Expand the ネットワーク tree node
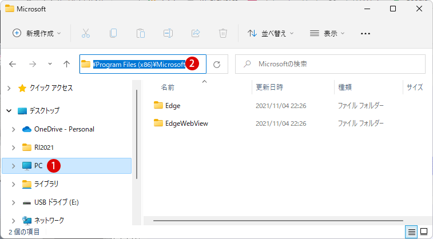The width and height of the screenshot is (433, 239). pyautogui.click(x=13, y=221)
